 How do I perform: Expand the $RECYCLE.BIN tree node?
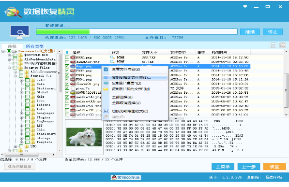tap(9, 55)
